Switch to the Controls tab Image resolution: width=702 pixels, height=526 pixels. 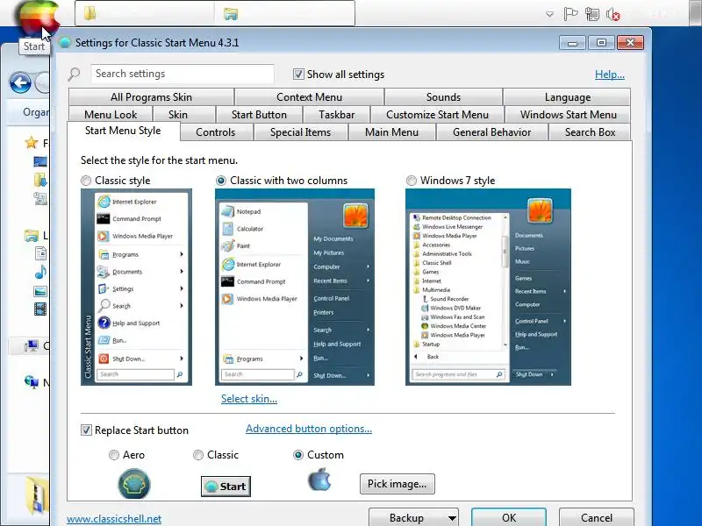coord(215,132)
